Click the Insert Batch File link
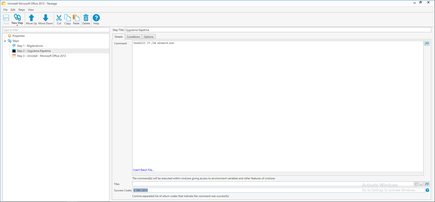This screenshot has height=202, width=435. pos(143,170)
